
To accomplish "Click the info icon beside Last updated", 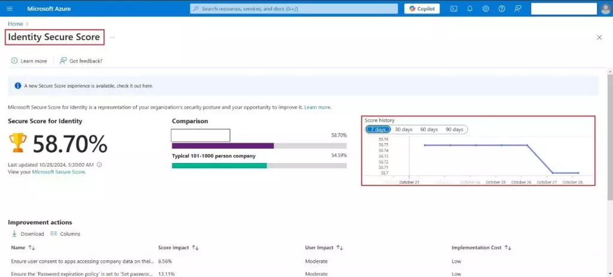I will click(99, 165).
